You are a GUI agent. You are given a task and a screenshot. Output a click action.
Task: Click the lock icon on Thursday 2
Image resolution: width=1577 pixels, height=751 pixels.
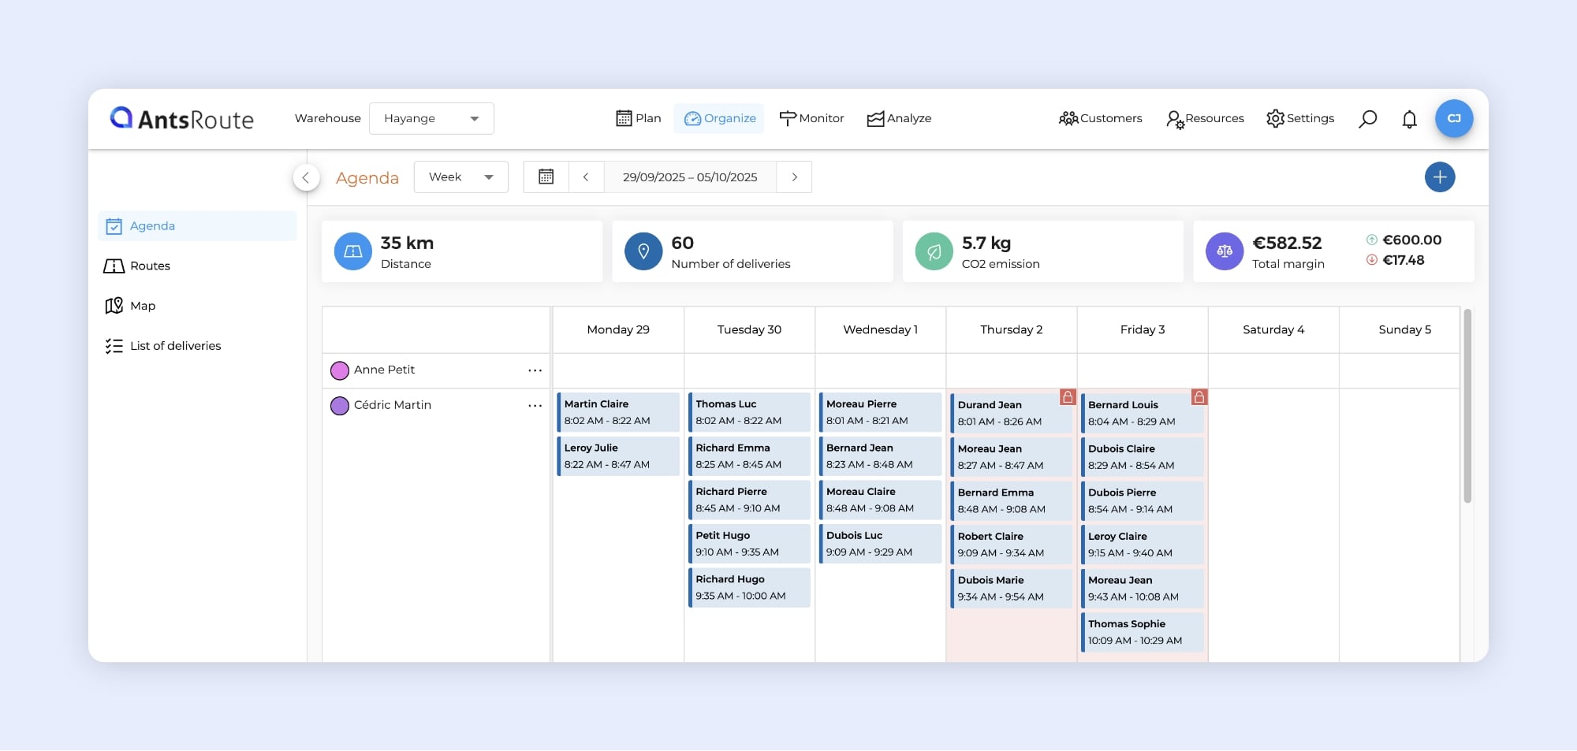[1067, 397]
